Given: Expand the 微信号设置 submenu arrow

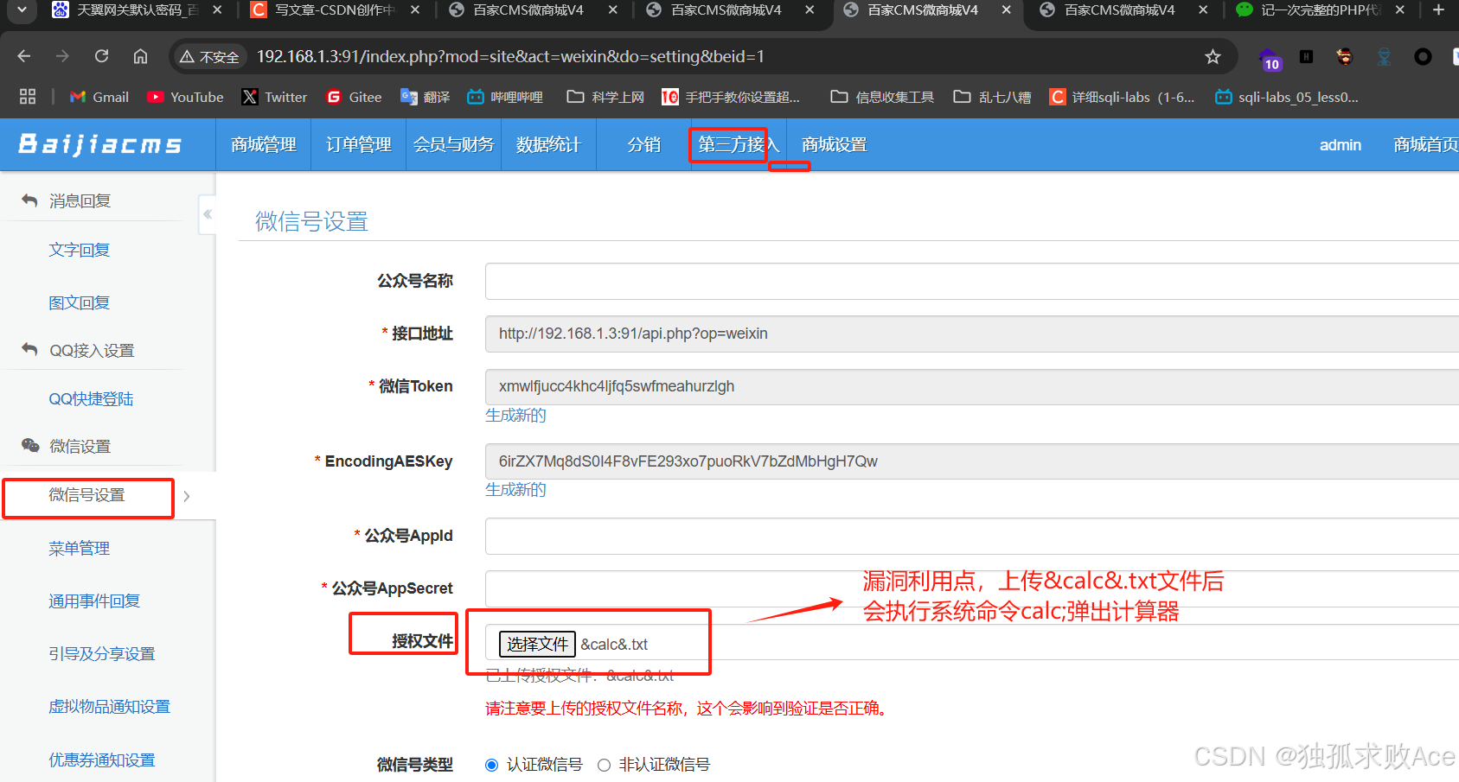Looking at the screenshot, I should [186, 497].
